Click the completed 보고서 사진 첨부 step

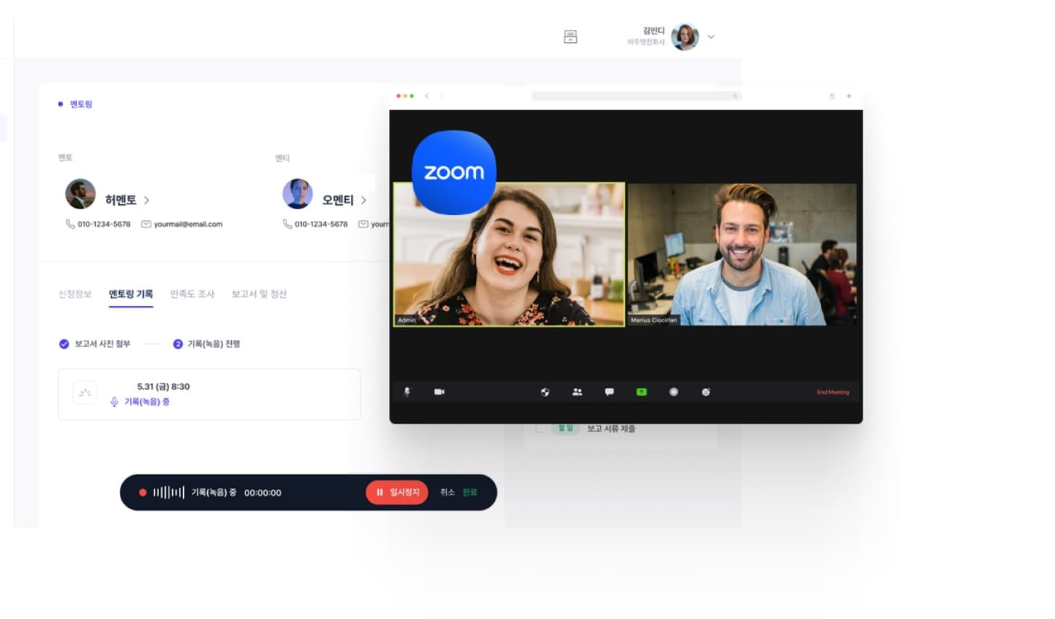pyautogui.click(x=94, y=344)
